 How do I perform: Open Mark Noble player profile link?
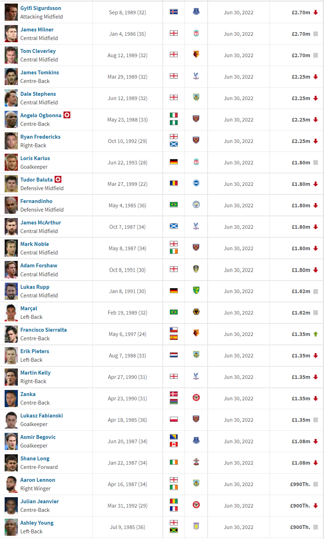(35, 244)
